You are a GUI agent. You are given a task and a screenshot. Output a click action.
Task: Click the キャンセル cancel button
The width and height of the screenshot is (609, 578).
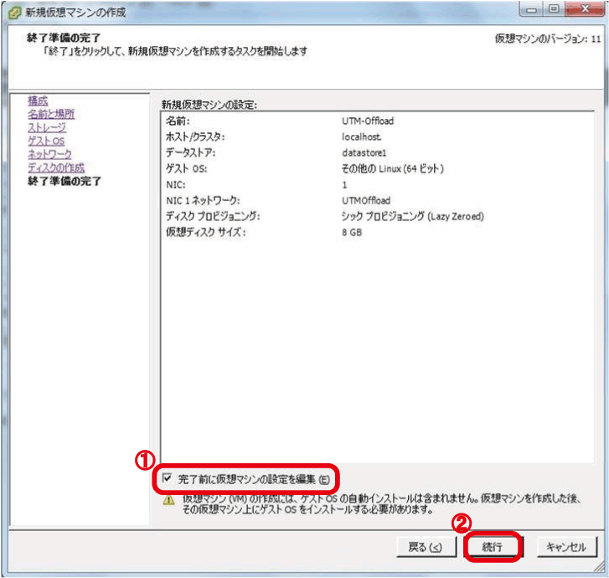[566, 546]
